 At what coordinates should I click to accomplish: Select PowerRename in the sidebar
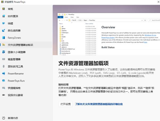[x=26, y=73]
